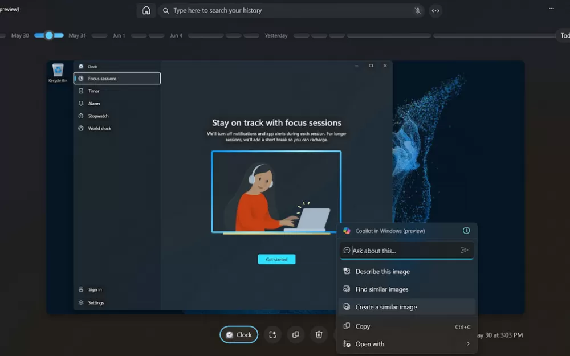This screenshot has height=356, width=570.
Task: Delete snapshot with trash can icon
Action: coord(319,334)
